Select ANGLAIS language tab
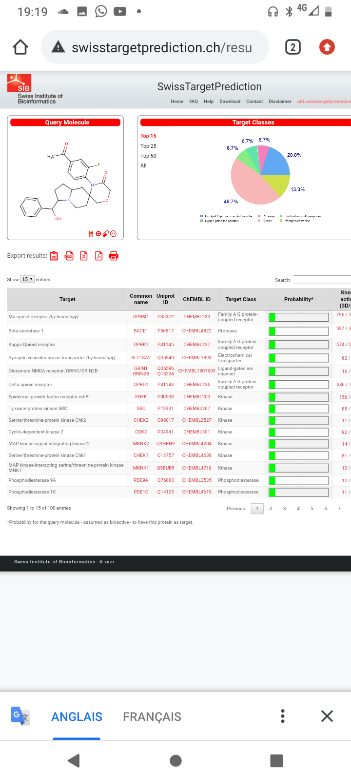 point(77,717)
